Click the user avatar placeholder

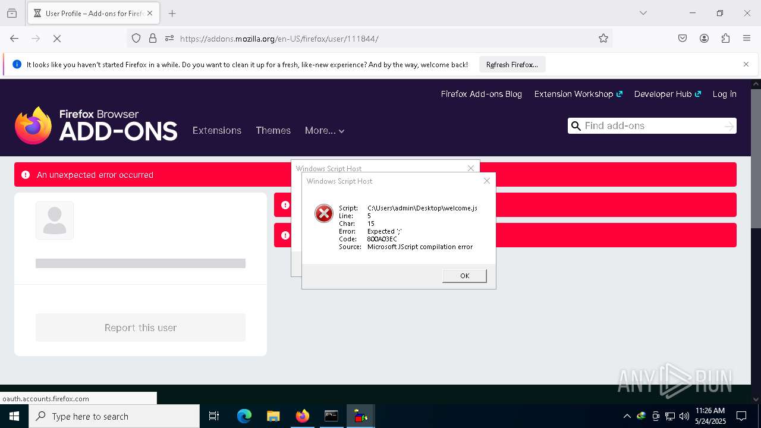(x=55, y=221)
